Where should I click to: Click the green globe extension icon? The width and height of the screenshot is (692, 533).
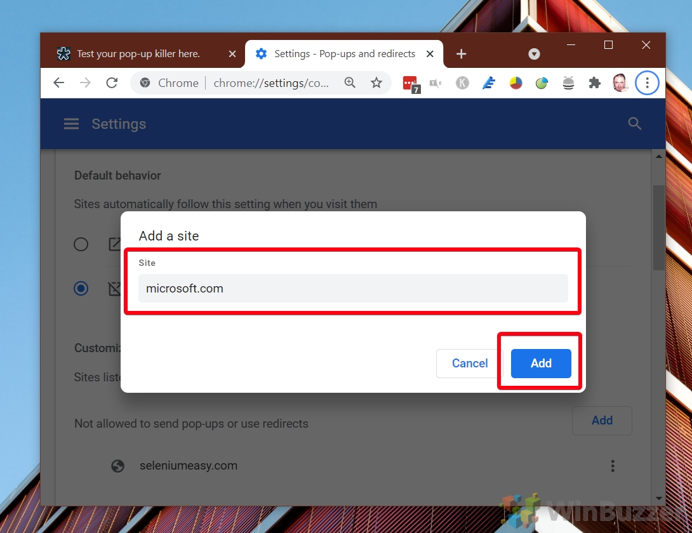[542, 83]
